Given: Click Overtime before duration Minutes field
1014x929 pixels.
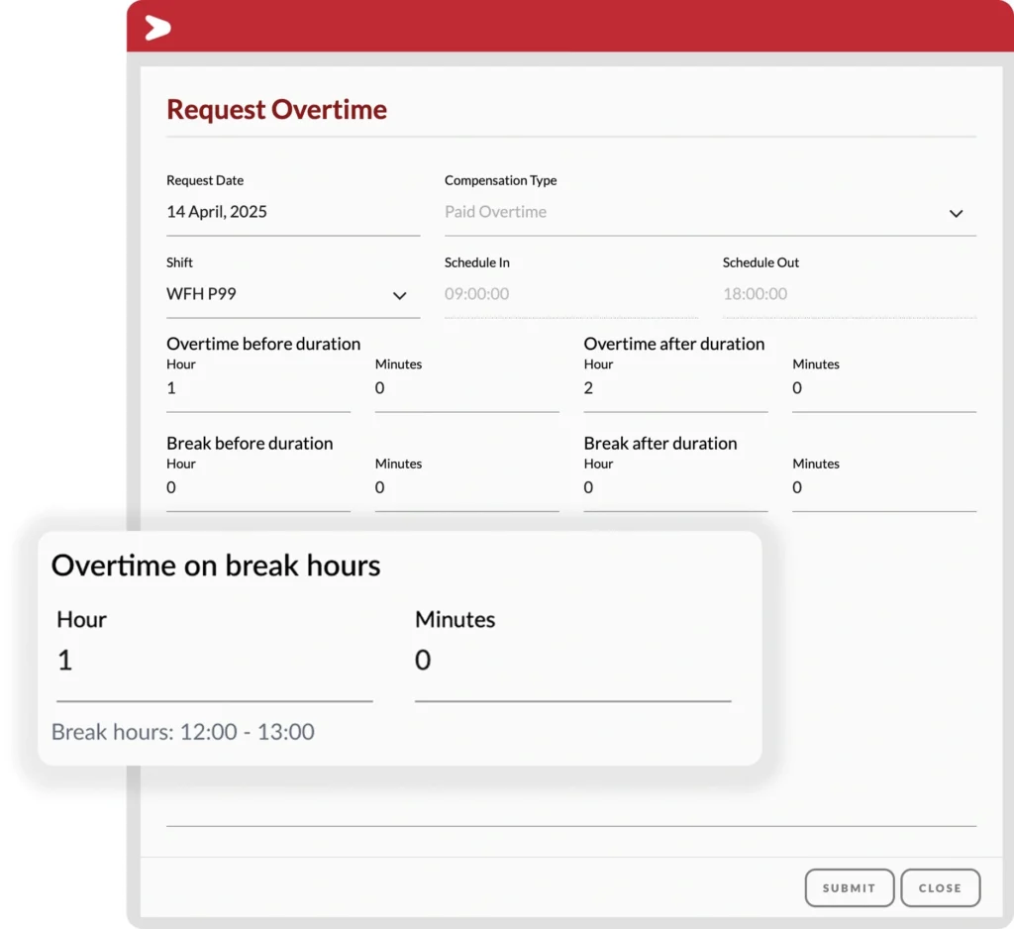Looking at the screenshot, I should click(x=466, y=388).
